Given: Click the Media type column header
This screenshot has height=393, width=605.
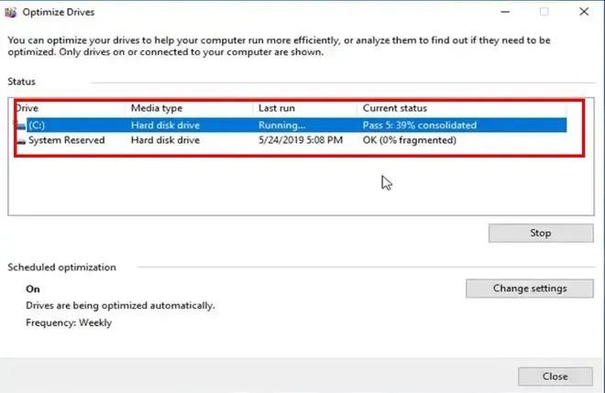Looking at the screenshot, I should tap(157, 108).
